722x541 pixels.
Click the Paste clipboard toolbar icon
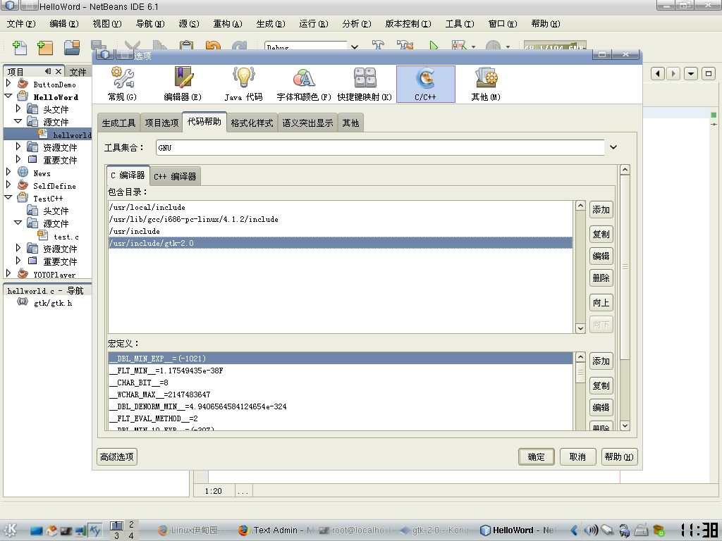coord(186,46)
